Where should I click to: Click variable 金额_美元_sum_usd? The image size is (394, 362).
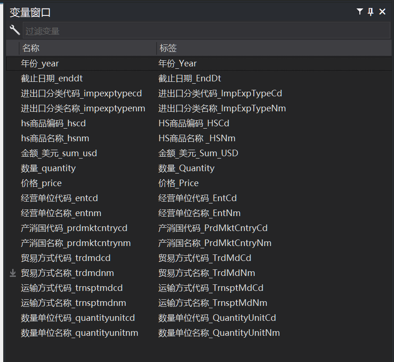click(59, 153)
